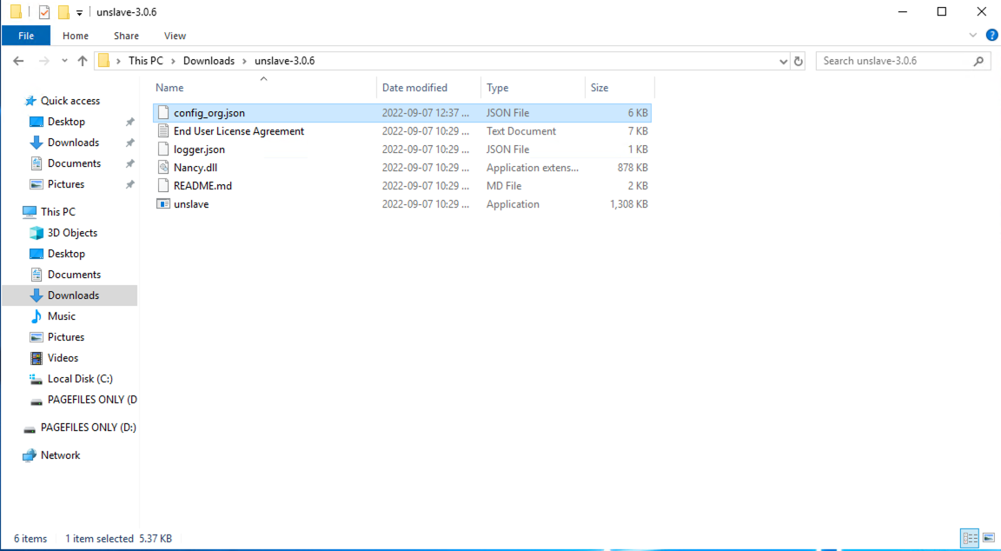Open the recent locations dropdown arrow
The width and height of the screenshot is (1001, 551).
tap(64, 61)
